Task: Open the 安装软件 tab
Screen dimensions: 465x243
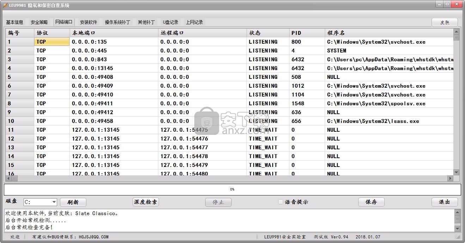Action: pyautogui.click(x=88, y=22)
